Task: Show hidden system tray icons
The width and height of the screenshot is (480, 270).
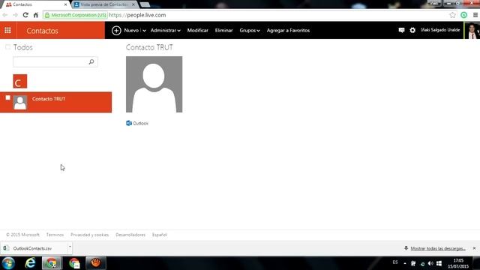Action: (405, 263)
